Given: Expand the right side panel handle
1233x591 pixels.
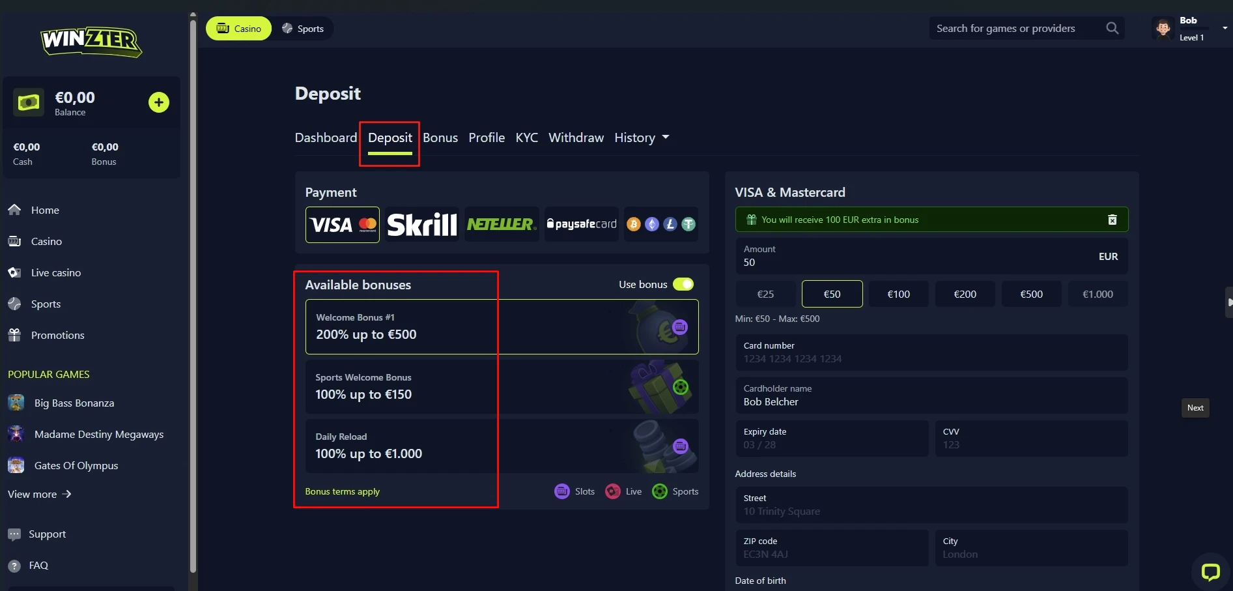Looking at the screenshot, I should pyautogui.click(x=1229, y=302).
